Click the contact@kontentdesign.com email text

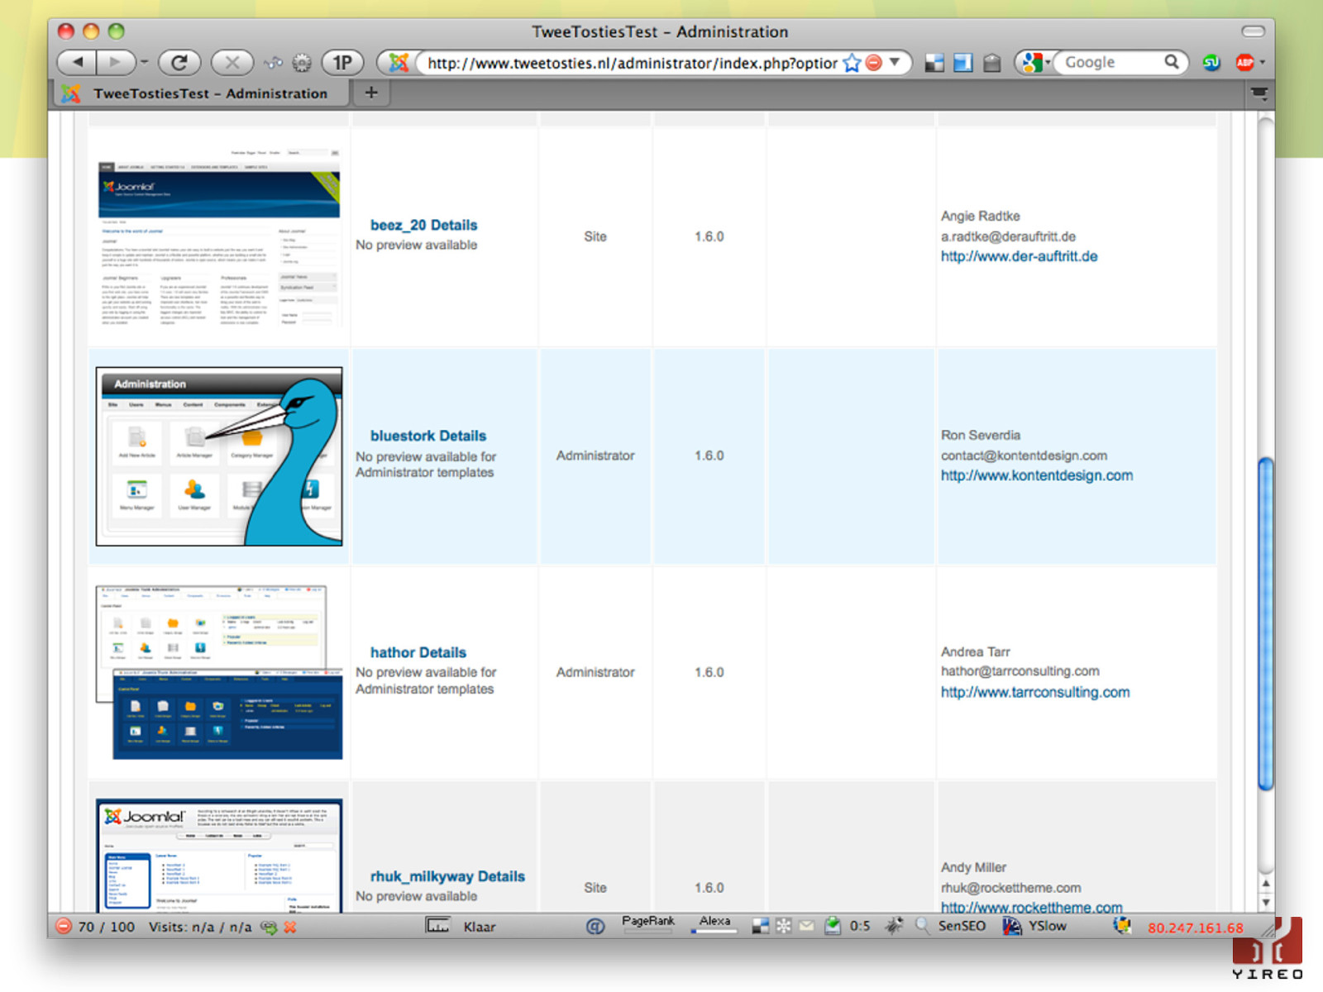click(1024, 455)
